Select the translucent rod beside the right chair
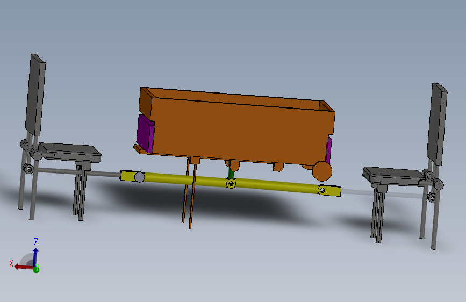Image resolution: width=466 pixels, height=302 pixels. tap(382, 193)
